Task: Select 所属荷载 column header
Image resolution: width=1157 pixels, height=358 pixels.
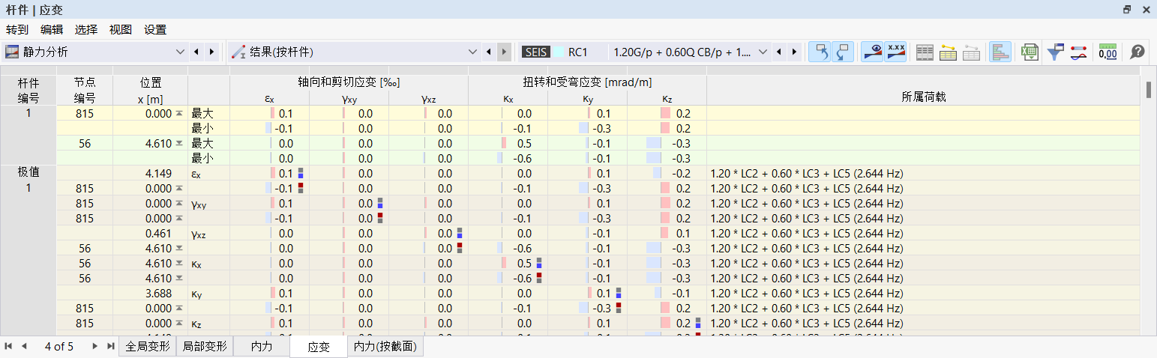Action: click(924, 97)
